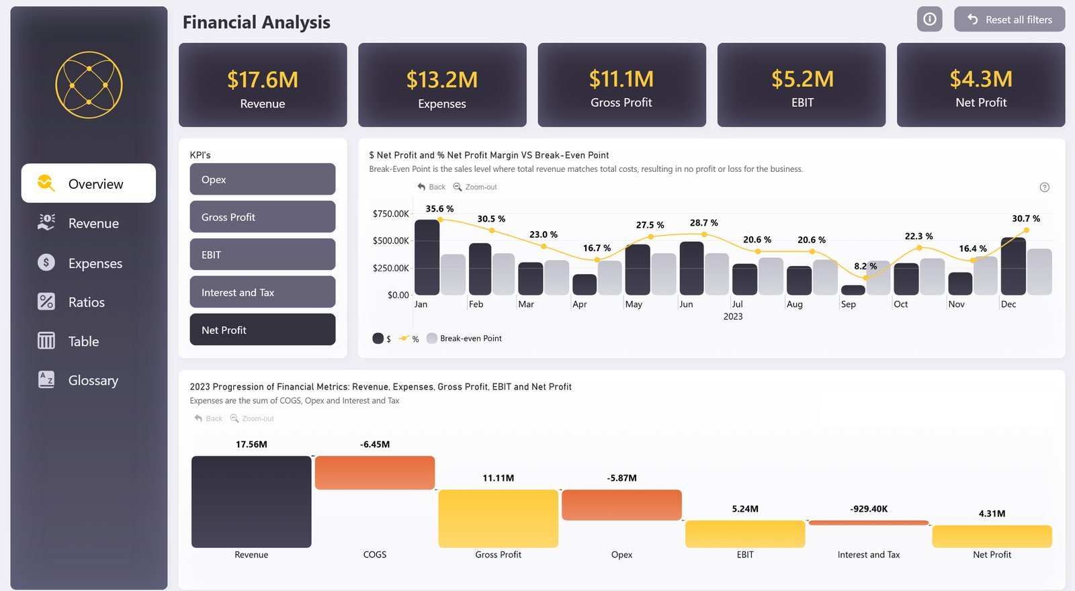The width and height of the screenshot is (1075, 591).
Task: Click the 4.31M waterfall label
Action: click(992, 513)
